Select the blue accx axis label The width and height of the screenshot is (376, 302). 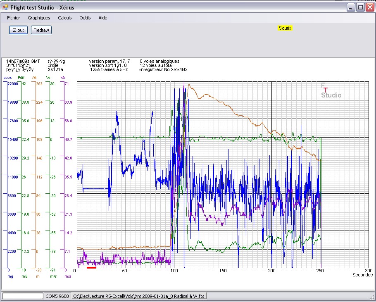click(x=7, y=77)
